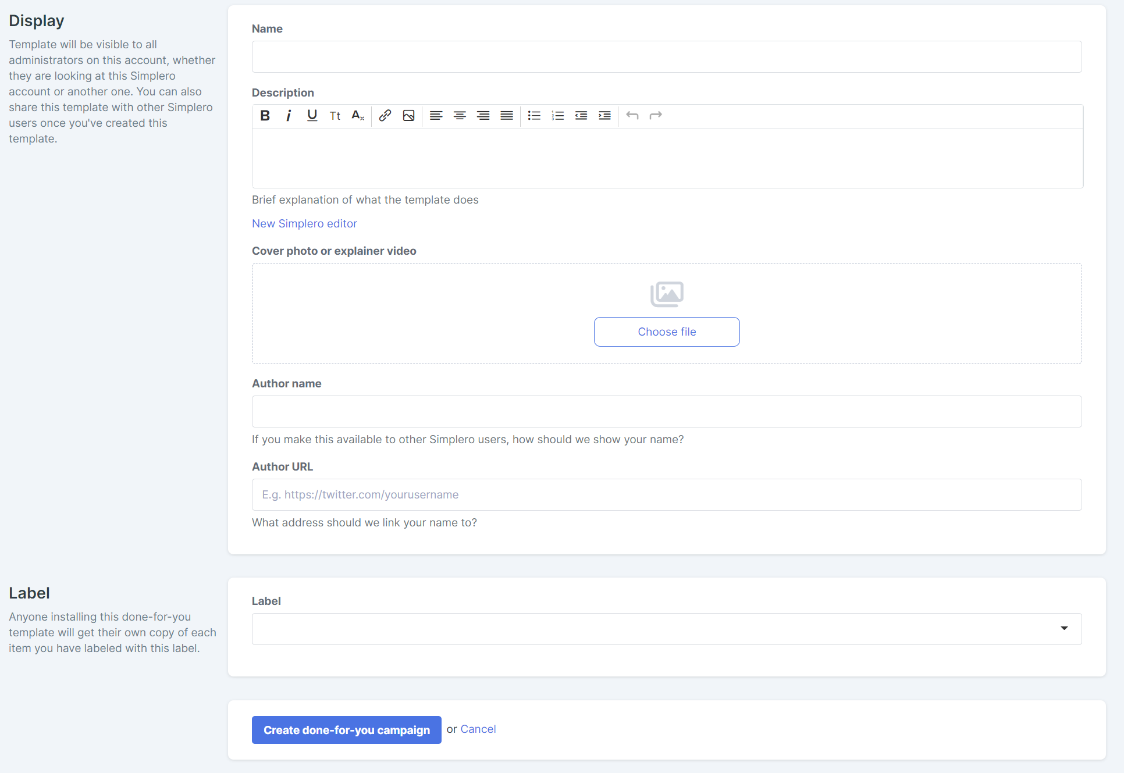The image size is (1124, 773).
Task: Increase indent in the editor
Action: click(604, 116)
